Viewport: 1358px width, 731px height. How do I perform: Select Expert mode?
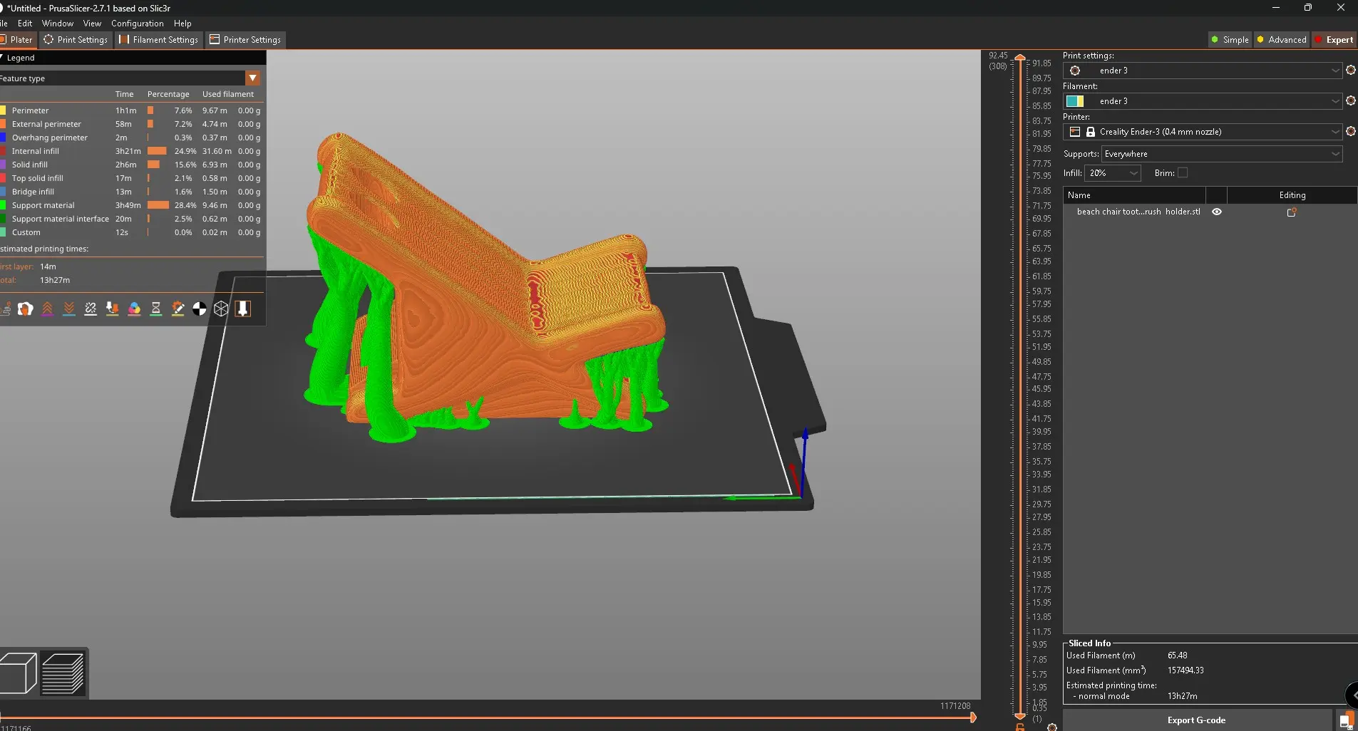1334,40
